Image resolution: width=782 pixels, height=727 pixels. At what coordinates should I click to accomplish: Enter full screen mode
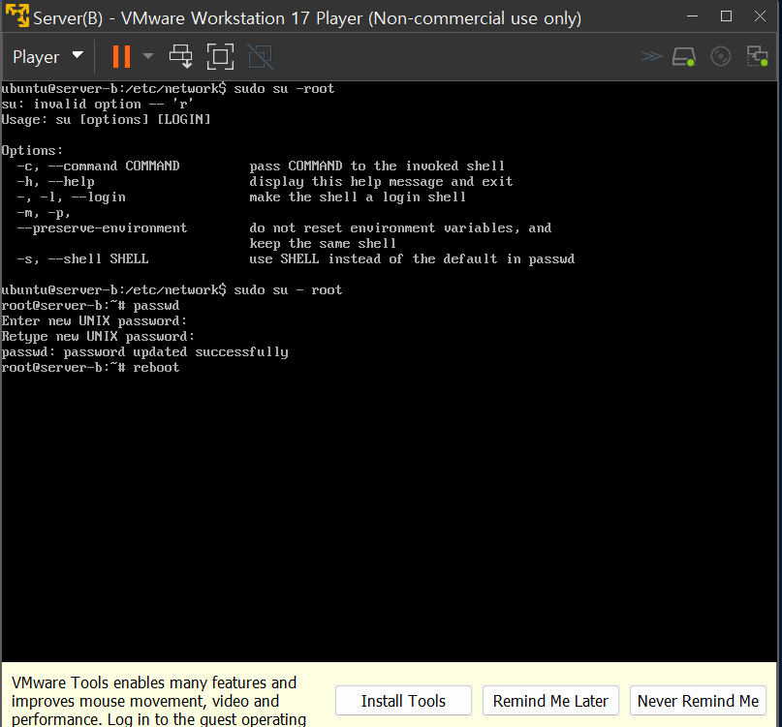click(x=220, y=56)
